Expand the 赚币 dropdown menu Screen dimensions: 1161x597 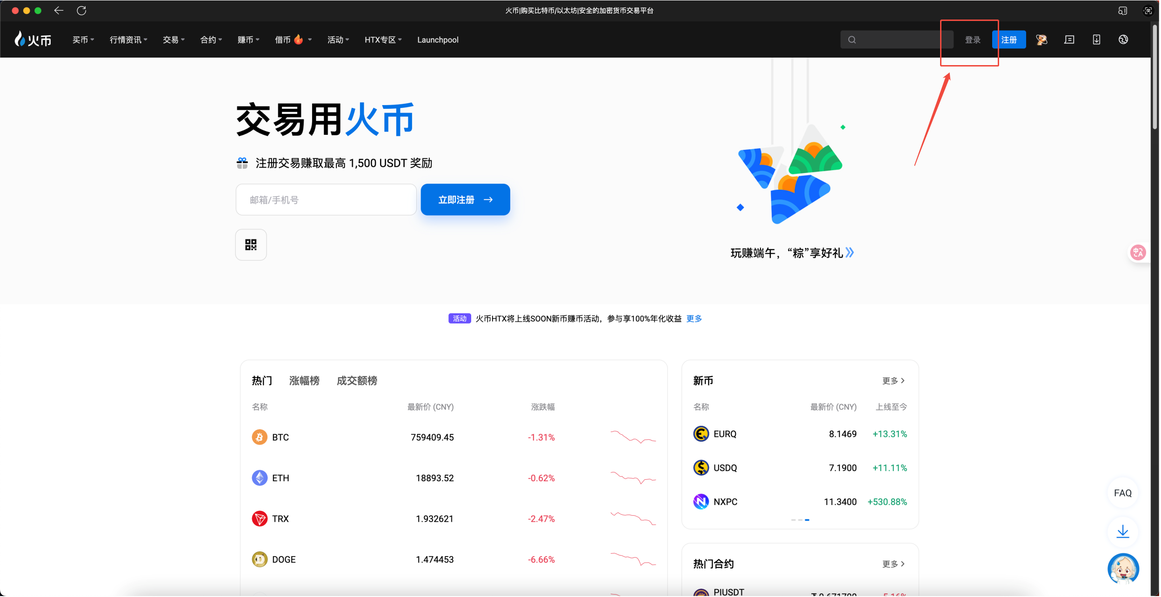pos(248,40)
